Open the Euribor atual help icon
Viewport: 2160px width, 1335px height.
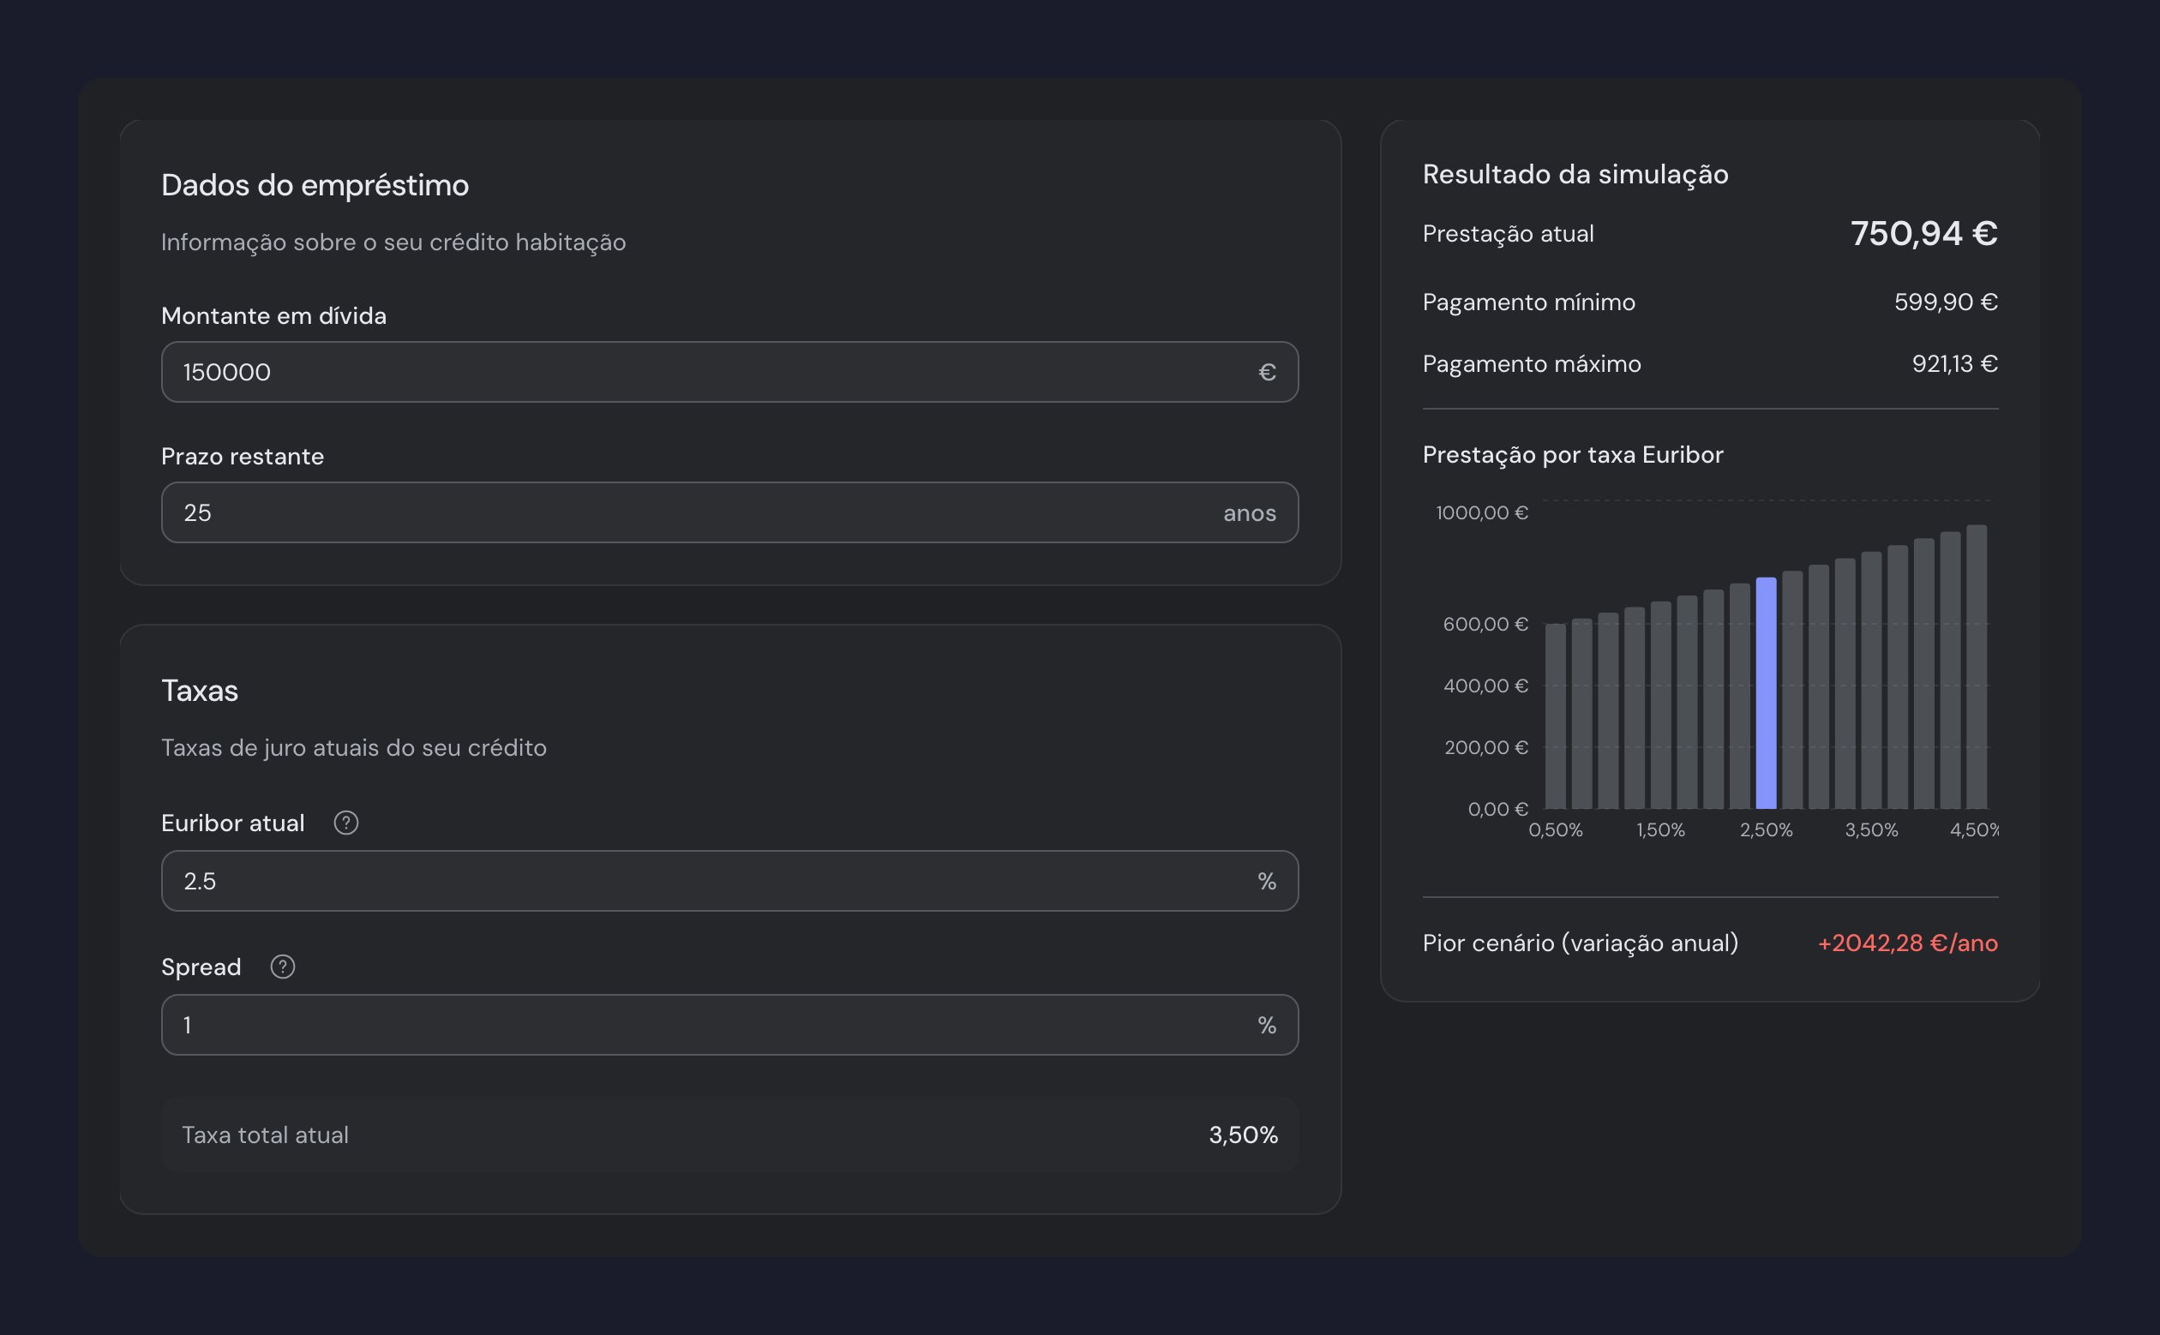click(x=345, y=823)
